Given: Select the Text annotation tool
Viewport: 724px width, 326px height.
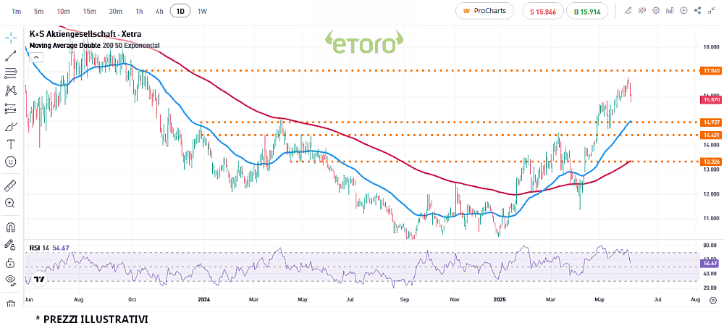Looking at the screenshot, I should pyautogui.click(x=11, y=144).
